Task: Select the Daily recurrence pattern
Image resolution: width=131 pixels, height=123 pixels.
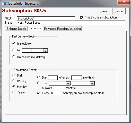Action: point(14,75)
